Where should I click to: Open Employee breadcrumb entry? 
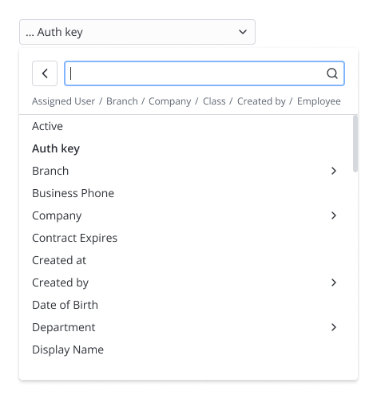tap(319, 101)
